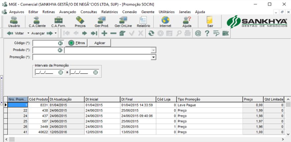
Task: Add new record with plus icon
Action: (104, 33)
